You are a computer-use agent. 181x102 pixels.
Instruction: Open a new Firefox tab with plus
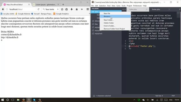click(x=63, y=5)
